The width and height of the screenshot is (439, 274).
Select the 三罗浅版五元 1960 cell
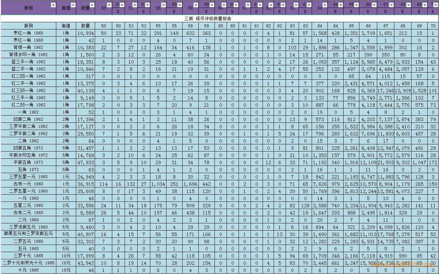point(28,227)
